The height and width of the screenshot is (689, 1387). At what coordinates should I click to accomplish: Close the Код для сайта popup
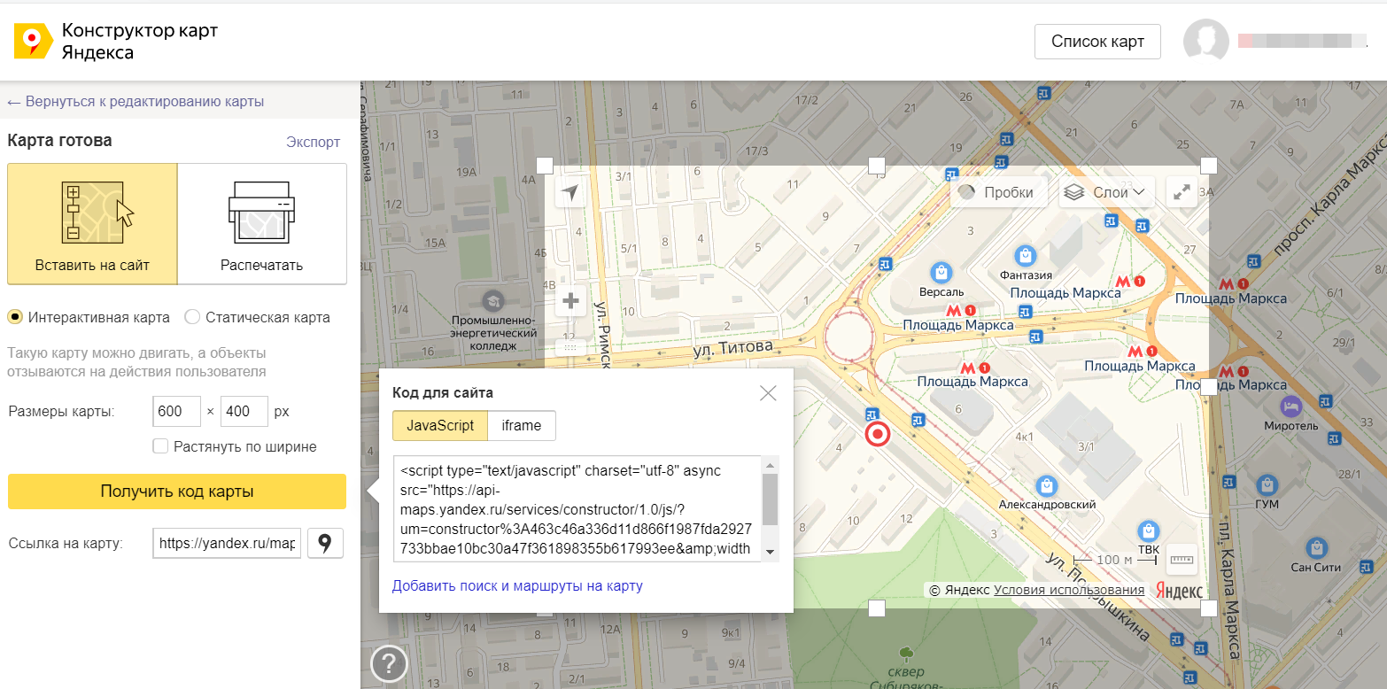click(x=768, y=393)
